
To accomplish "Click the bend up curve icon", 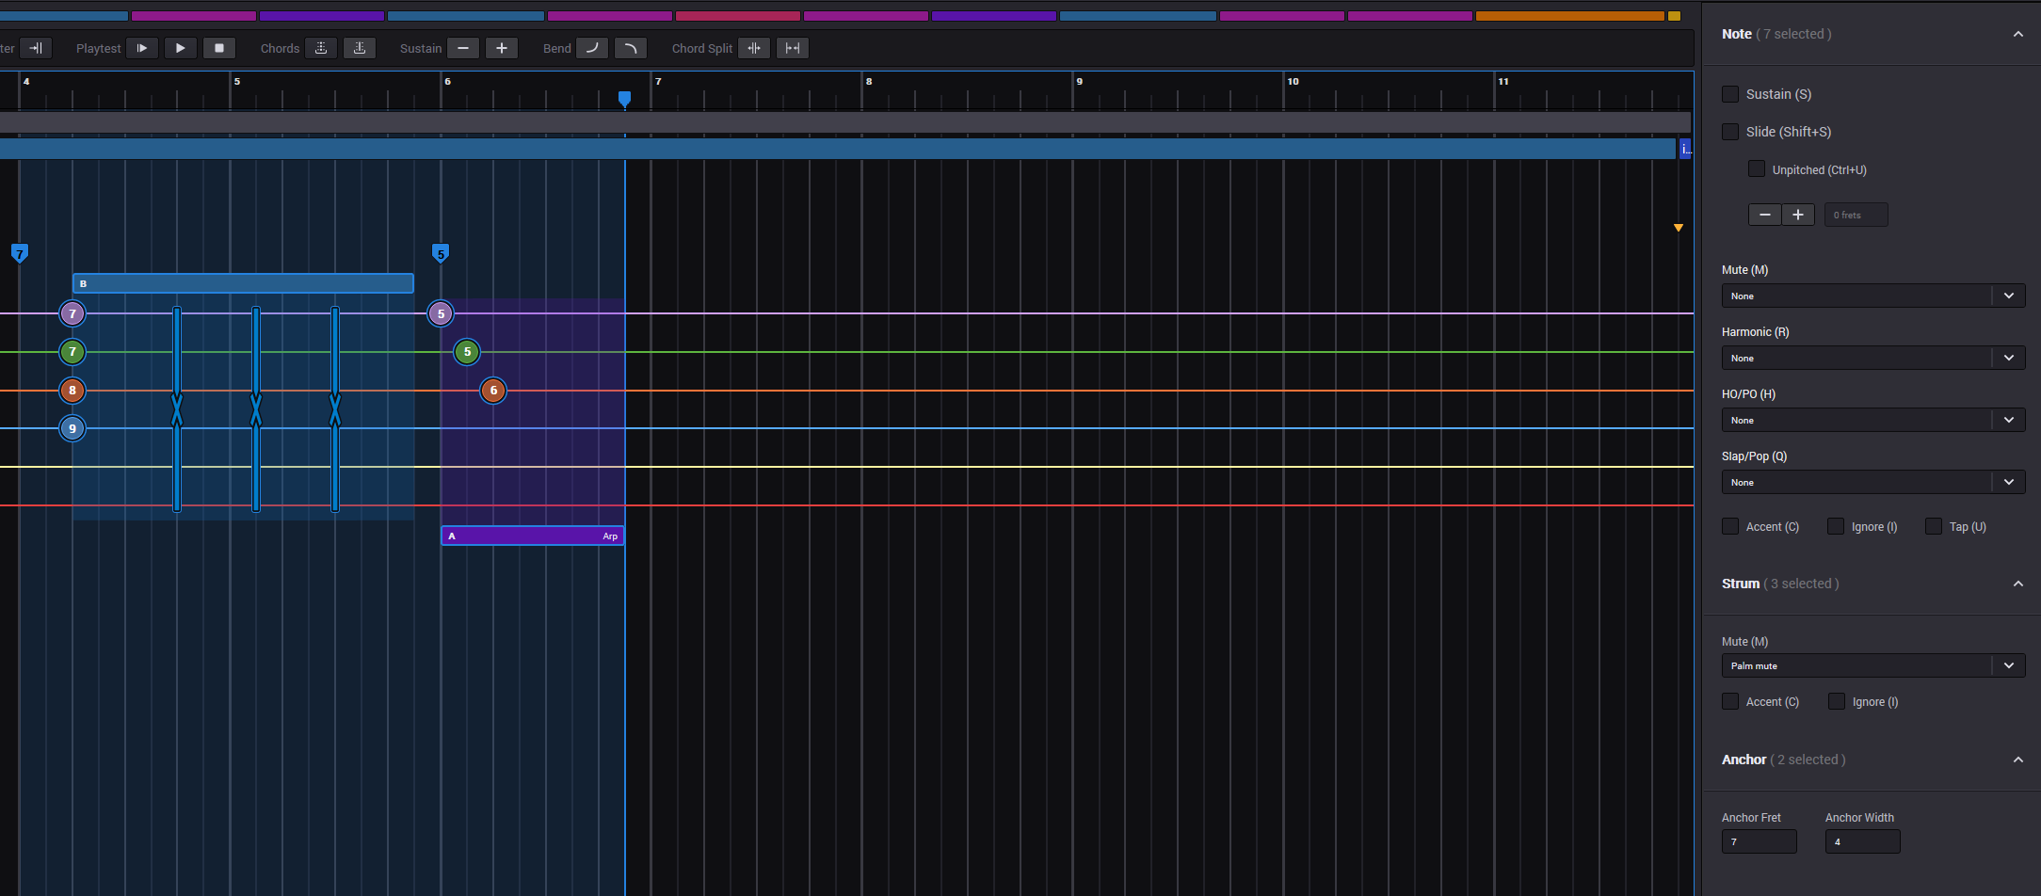I will tap(592, 48).
